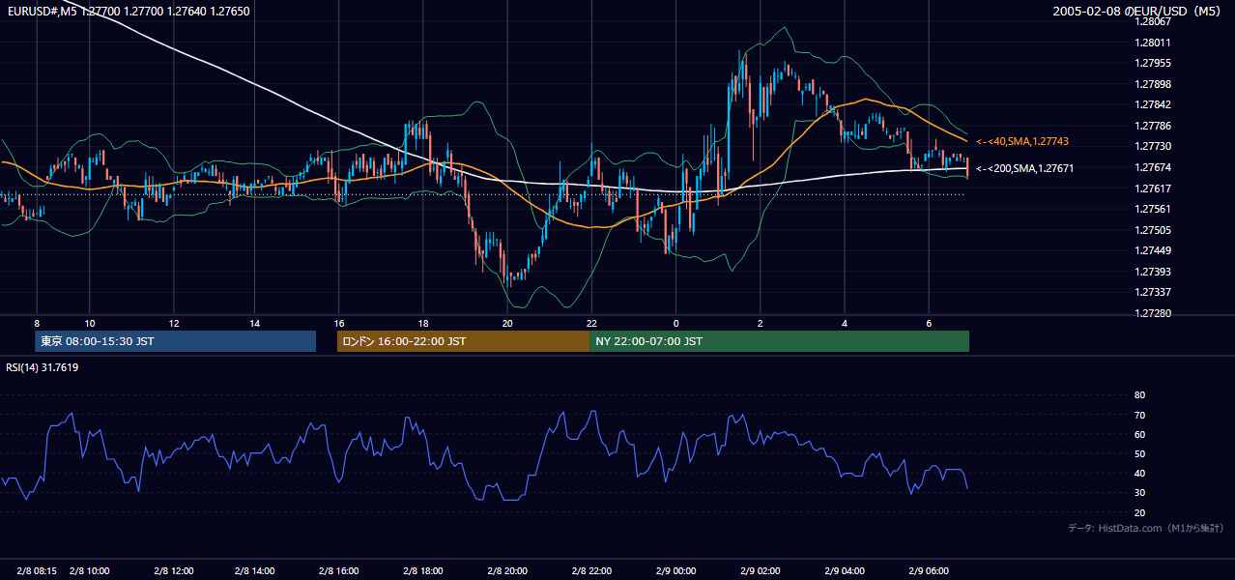Click the 2/9 02:00 time label
This screenshot has width=1235, height=580.
[x=760, y=570]
